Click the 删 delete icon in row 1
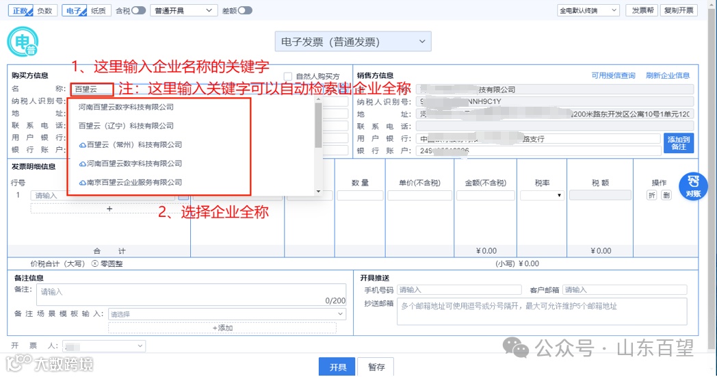Image resolution: width=717 pixels, height=377 pixels. point(666,196)
